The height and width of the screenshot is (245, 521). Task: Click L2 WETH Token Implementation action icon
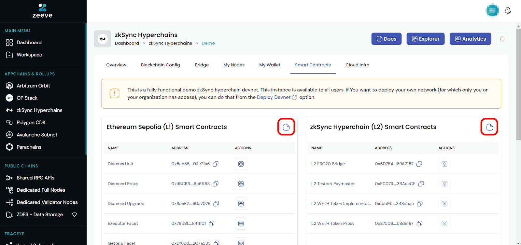[444, 204]
